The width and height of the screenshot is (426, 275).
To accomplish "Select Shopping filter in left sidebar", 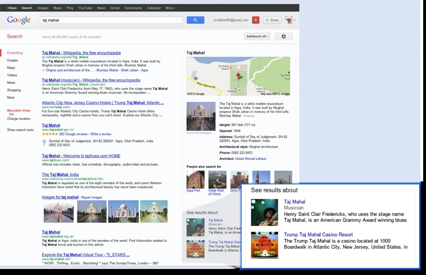I will click(x=14, y=90).
